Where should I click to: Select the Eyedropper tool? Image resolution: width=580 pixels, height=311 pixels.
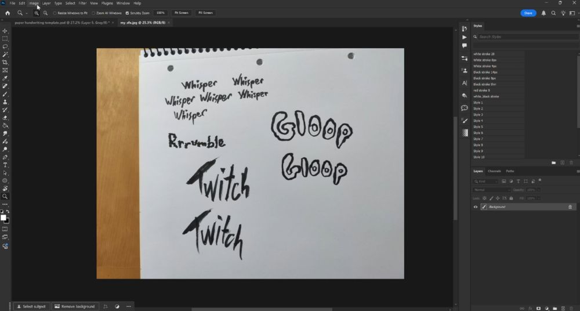[x=5, y=78]
